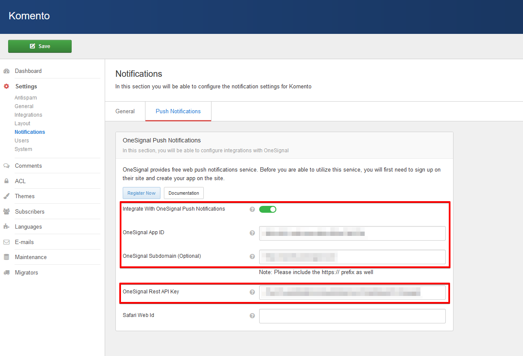Open Languages in the sidebar

[x=28, y=227]
